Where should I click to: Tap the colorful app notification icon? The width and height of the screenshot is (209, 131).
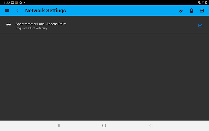pos(16,3)
